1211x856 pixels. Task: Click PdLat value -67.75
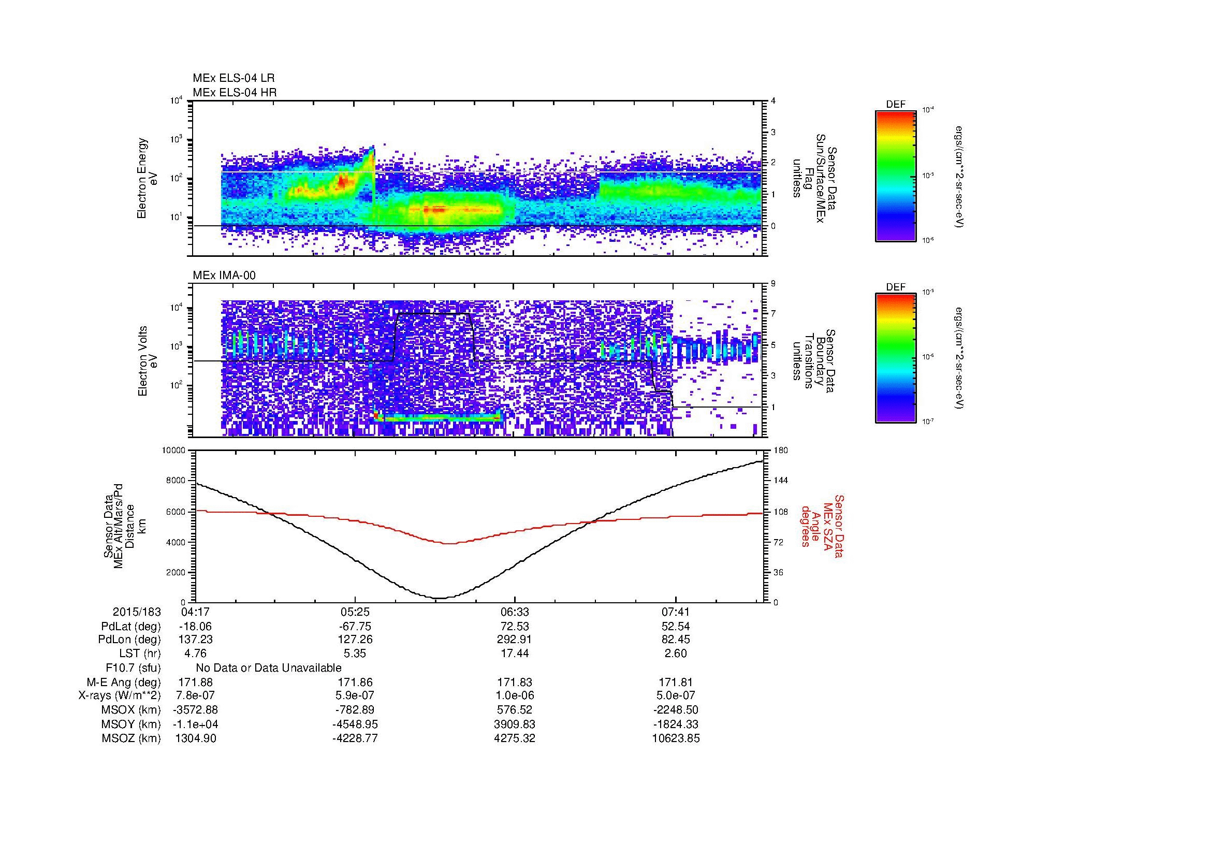(x=355, y=627)
